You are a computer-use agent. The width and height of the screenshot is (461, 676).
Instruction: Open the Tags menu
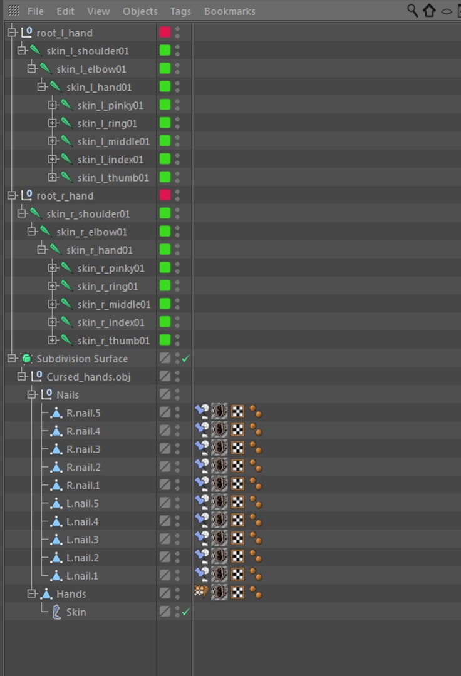click(x=180, y=11)
